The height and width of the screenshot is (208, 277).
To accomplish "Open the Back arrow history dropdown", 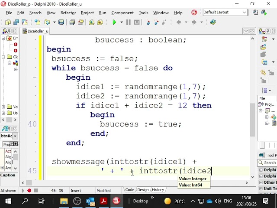I will (186, 22).
